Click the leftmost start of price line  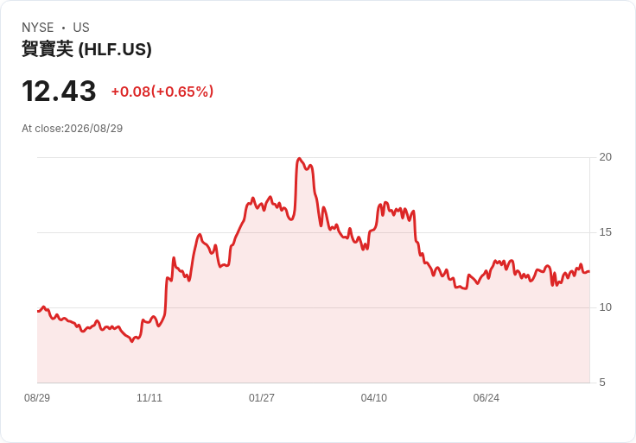pos(38,311)
